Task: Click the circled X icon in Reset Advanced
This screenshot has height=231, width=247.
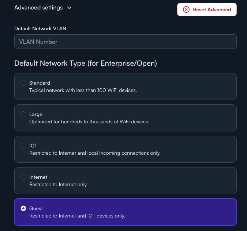Action: (186, 9)
